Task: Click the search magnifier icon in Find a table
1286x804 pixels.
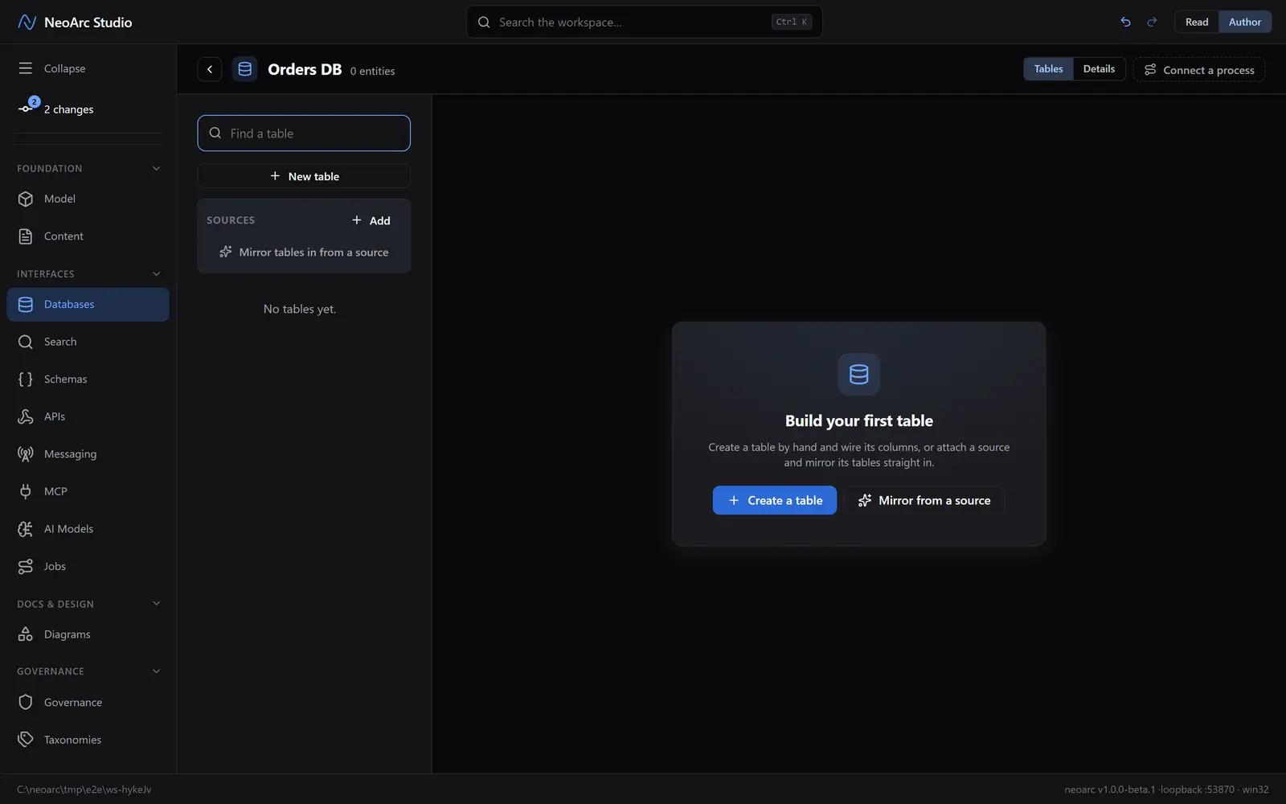Action: coord(215,133)
